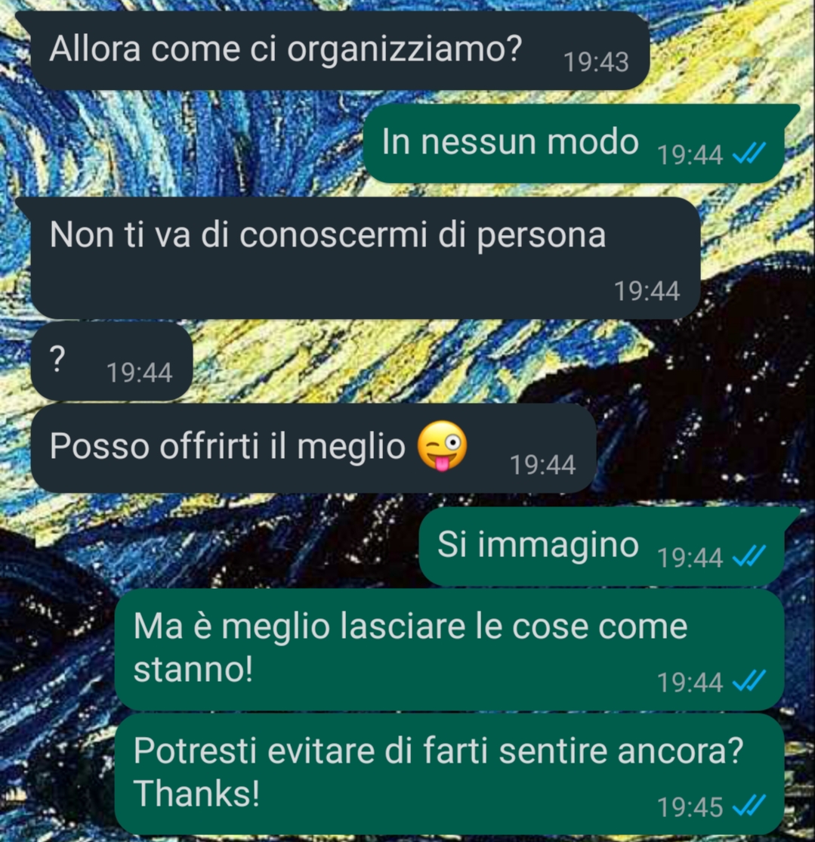This screenshot has height=842, width=815.
Task: Click the 19:45 timestamp on the last message
Action: pyautogui.click(x=690, y=806)
